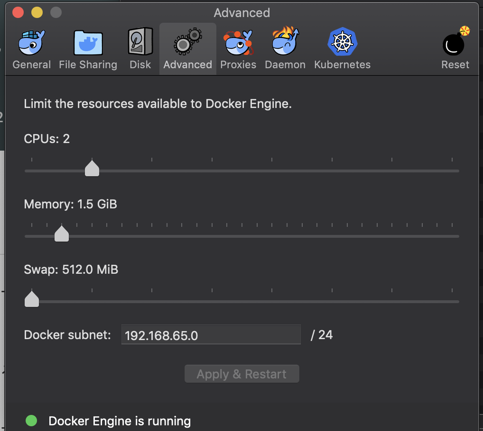The width and height of the screenshot is (483, 431).
Task: Click the Docker Engine is running text
Action: point(119,421)
